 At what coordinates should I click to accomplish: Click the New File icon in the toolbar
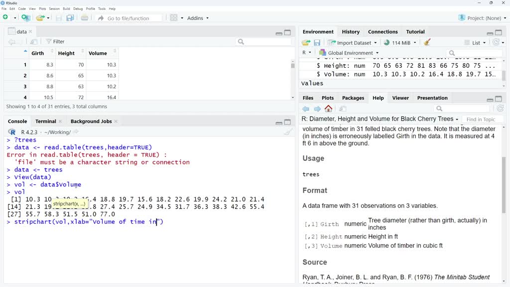coord(5,17)
